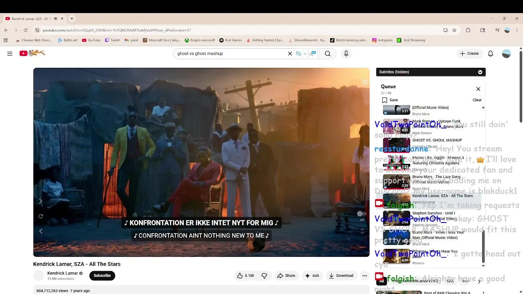Click the queue panel scrollbar thumb

click(x=483, y=246)
